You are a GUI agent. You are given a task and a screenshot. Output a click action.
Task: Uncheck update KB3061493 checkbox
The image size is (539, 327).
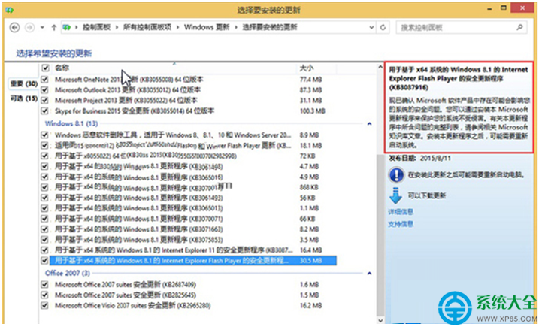tap(44, 198)
